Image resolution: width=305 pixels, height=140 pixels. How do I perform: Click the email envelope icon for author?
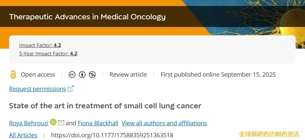61,123
